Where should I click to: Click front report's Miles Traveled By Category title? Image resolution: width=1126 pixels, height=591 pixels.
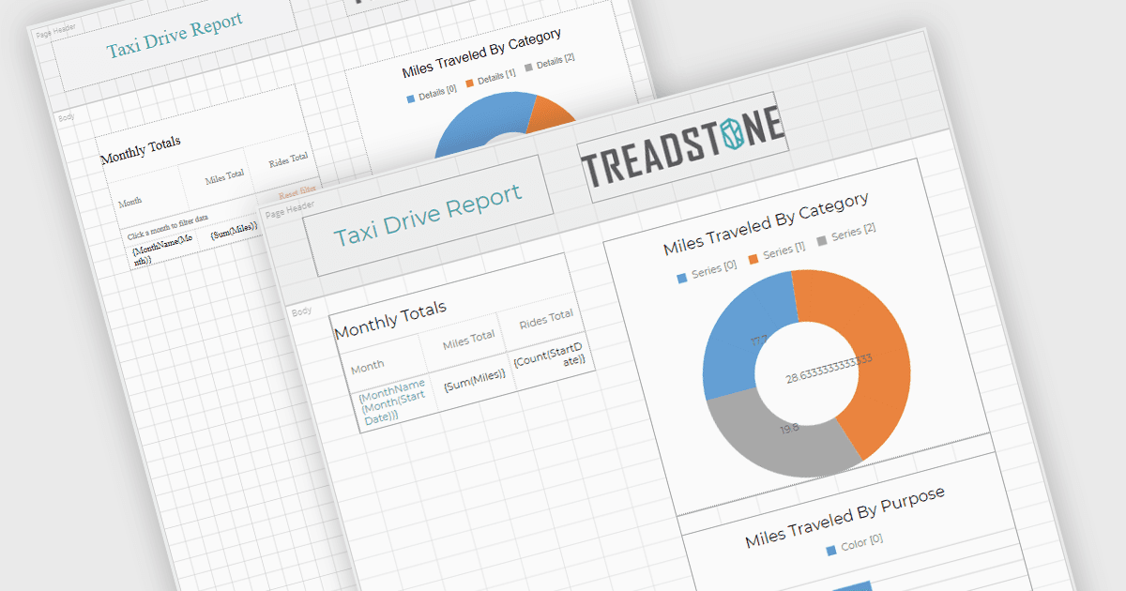(x=766, y=224)
